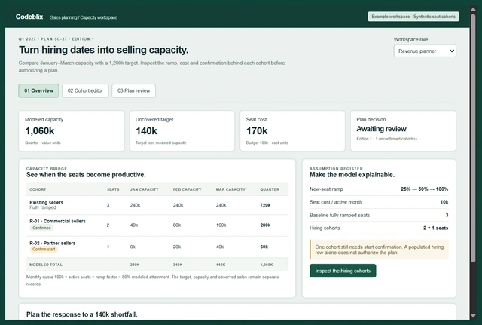Click the Inspect the hiring cohorts button
The image size is (482, 325).
pos(343,271)
